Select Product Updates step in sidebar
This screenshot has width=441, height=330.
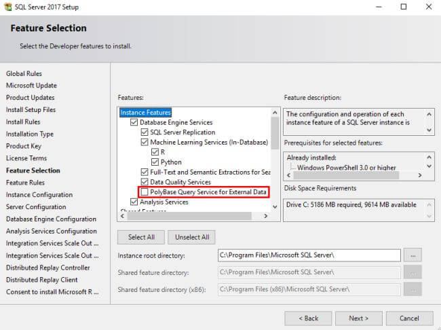(31, 98)
